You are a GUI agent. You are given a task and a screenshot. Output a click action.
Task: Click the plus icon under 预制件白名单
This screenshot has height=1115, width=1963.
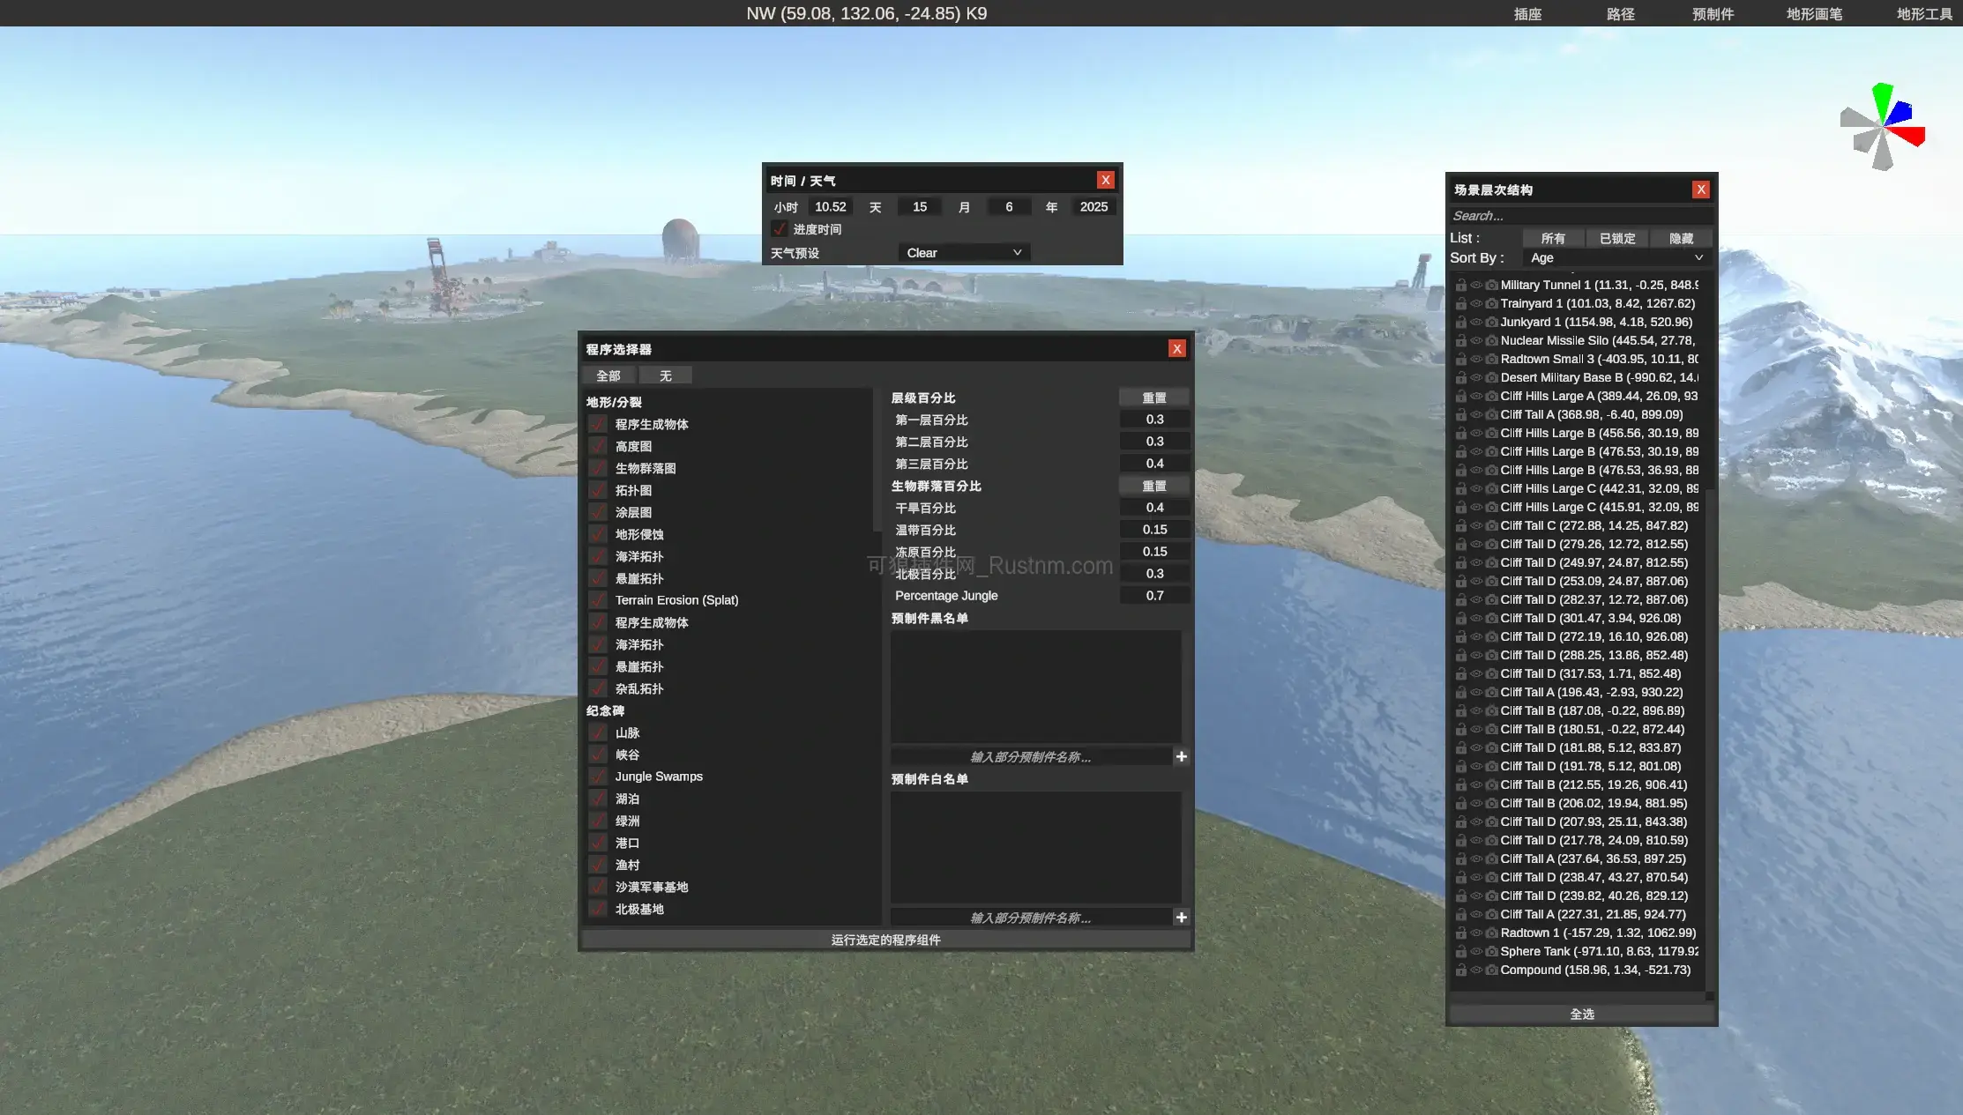1181,917
